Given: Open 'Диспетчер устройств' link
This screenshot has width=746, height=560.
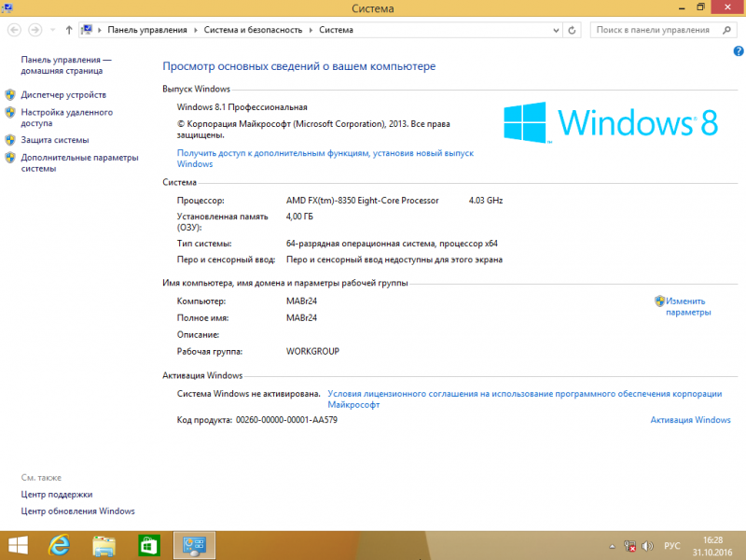Looking at the screenshot, I should pyautogui.click(x=63, y=95).
